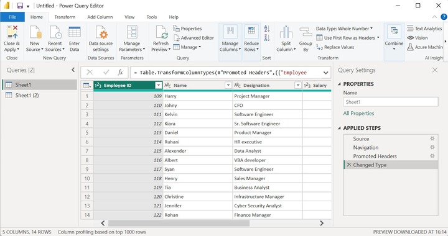
Task: Click the table menu icon at grid corner
Action: [x=87, y=85]
